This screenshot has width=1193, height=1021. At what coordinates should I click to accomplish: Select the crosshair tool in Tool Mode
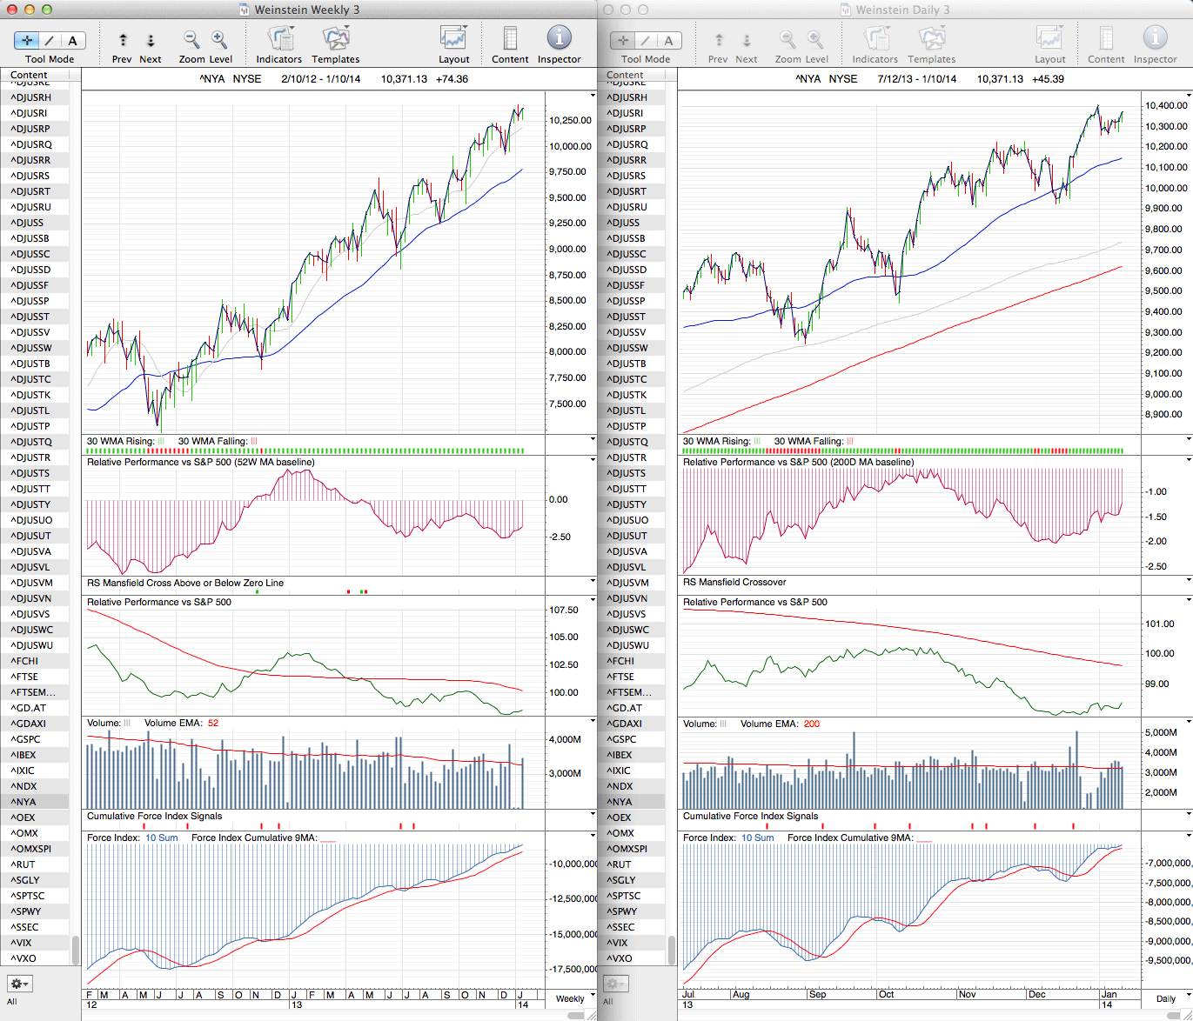(27, 40)
